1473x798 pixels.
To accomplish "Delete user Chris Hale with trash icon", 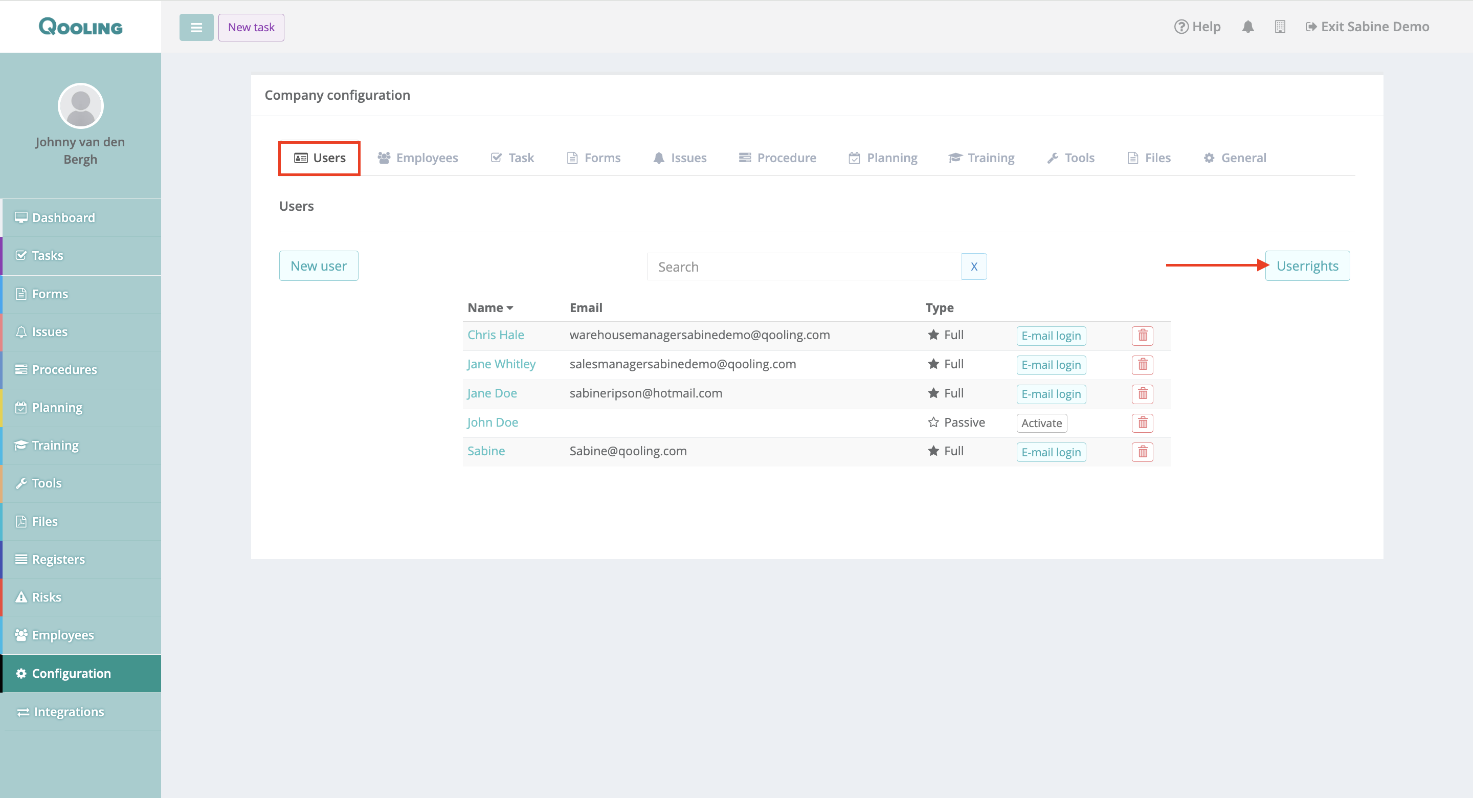I will click(1142, 335).
